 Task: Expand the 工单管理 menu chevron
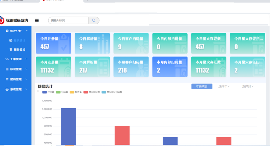(27, 59)
